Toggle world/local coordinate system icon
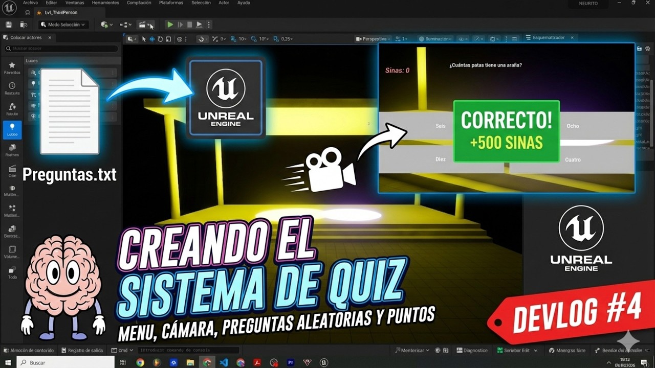This screenshot has height=368, width=655. tap(180, 39)
